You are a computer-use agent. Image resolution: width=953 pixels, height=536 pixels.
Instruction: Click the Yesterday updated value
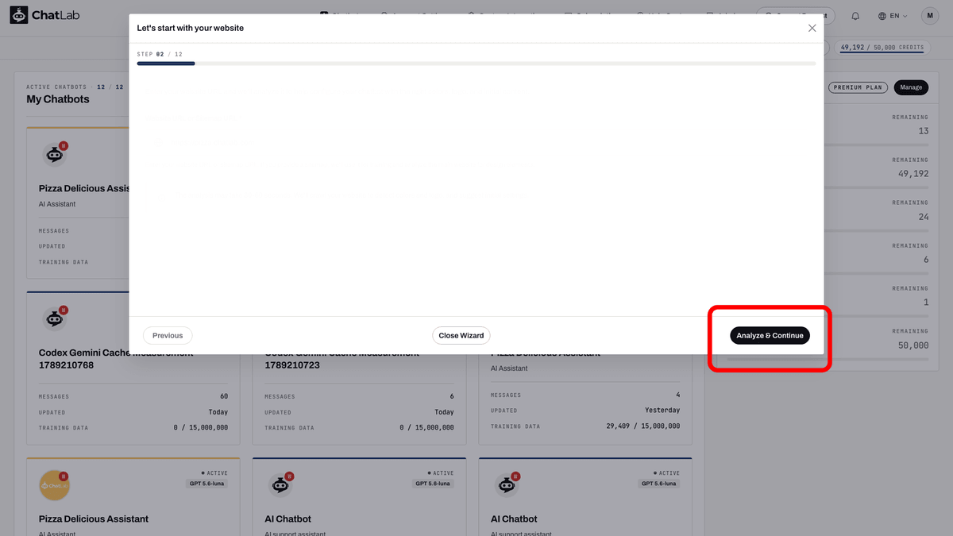pyautogui.click(x=662, y=411)
